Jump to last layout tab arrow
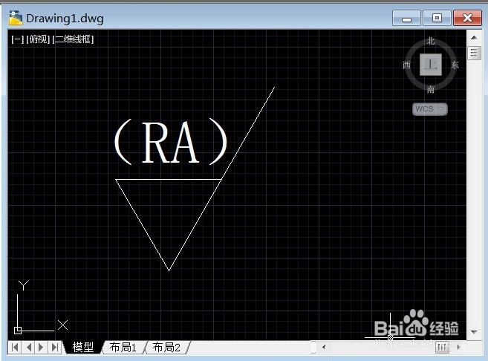The height and width of the screenshot is (361, 488). point(54,347)
